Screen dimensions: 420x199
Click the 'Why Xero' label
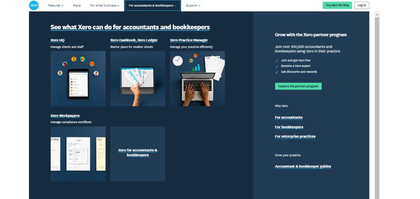point(281,106)
